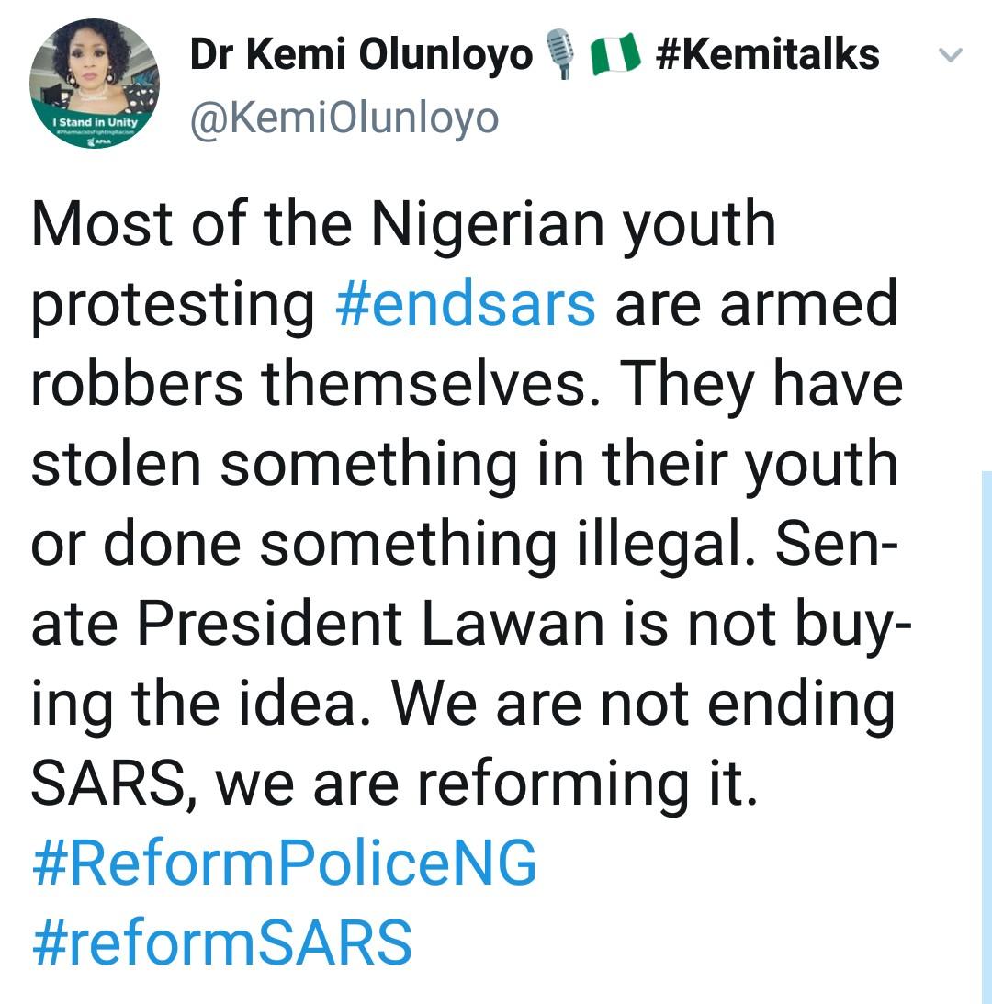Open the 'Dr Kemi Olunloyo' display name
The width and height of the screenshot is (992, 1004).
(x=361, y=54)
